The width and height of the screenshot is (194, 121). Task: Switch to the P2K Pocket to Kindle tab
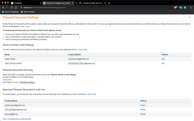coord(91,3)
